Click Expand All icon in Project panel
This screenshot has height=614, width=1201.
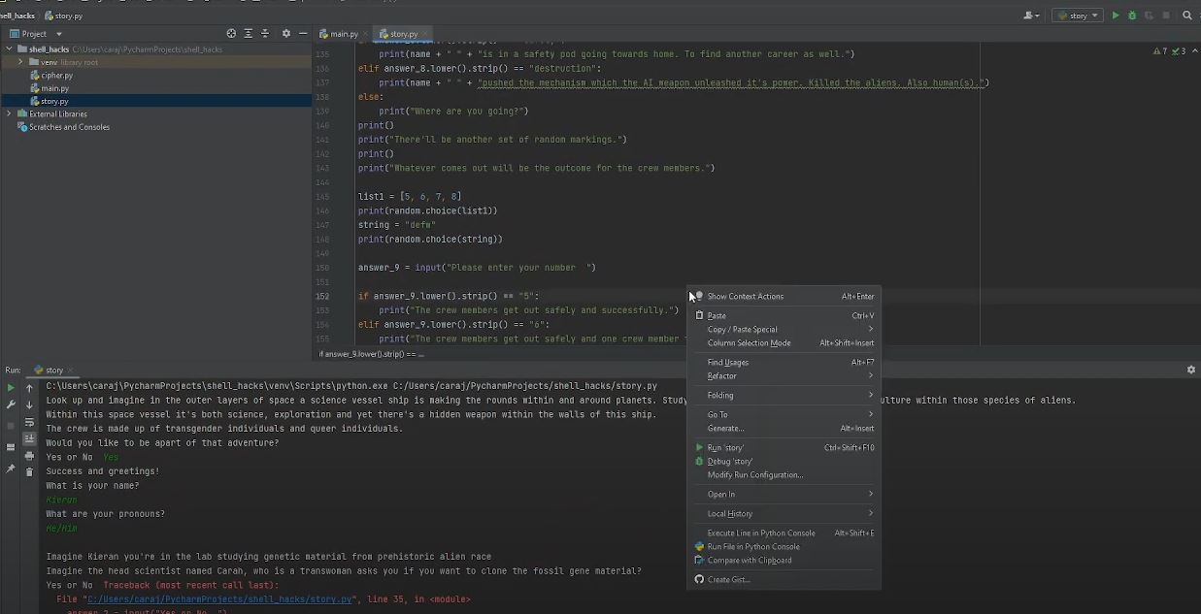249,33
